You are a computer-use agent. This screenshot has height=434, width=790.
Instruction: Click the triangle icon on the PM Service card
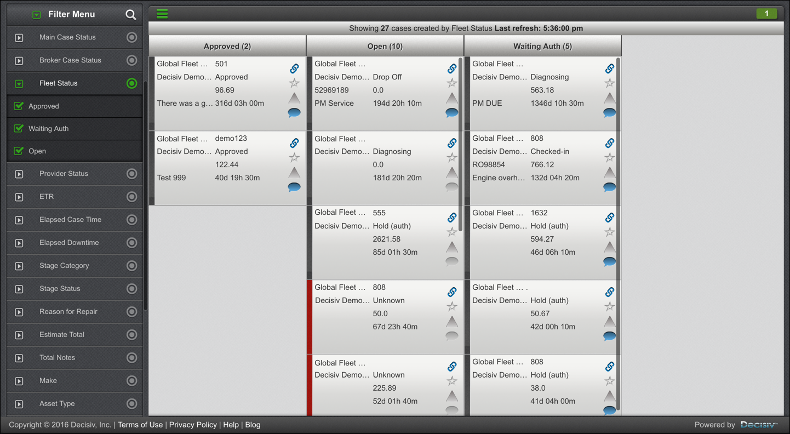pos(452,98)
